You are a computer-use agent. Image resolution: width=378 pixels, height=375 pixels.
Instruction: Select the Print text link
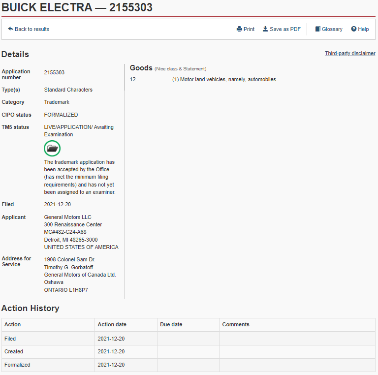coord(249,29)
